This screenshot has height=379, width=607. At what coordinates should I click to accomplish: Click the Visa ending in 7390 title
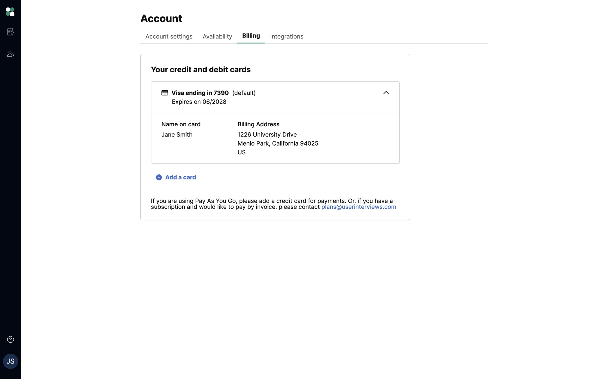[200, 93]
